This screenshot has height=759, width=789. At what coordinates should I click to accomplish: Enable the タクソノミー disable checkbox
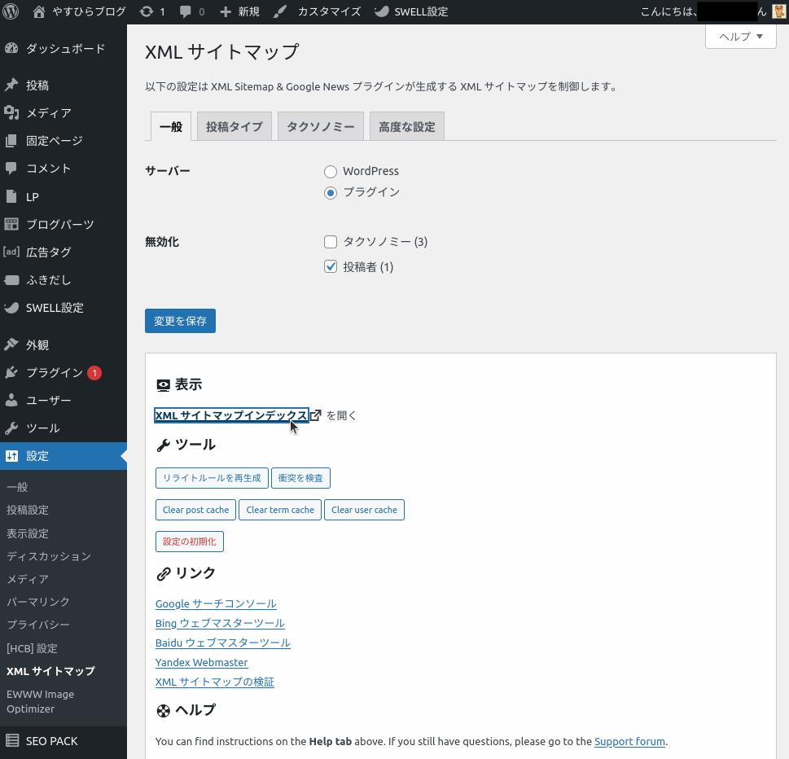pos(331,242)
